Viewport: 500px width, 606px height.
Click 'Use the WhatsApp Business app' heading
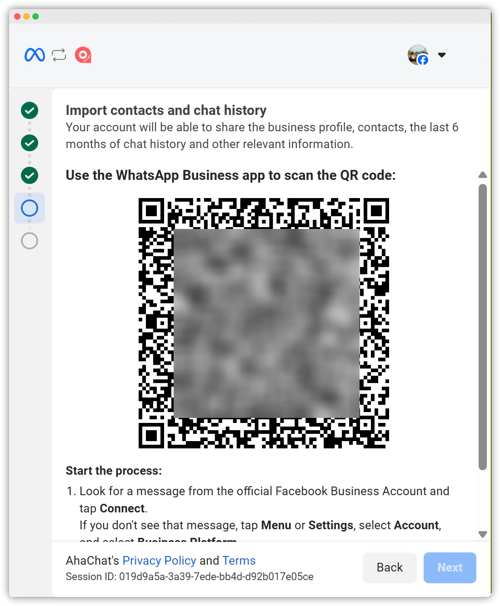tap(230, 175)
